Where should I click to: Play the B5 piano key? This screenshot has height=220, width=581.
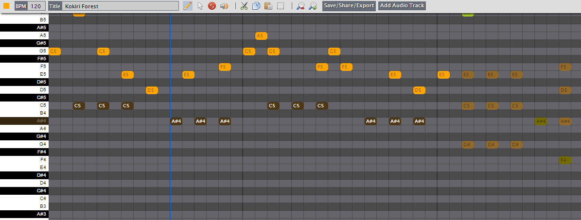24,20
